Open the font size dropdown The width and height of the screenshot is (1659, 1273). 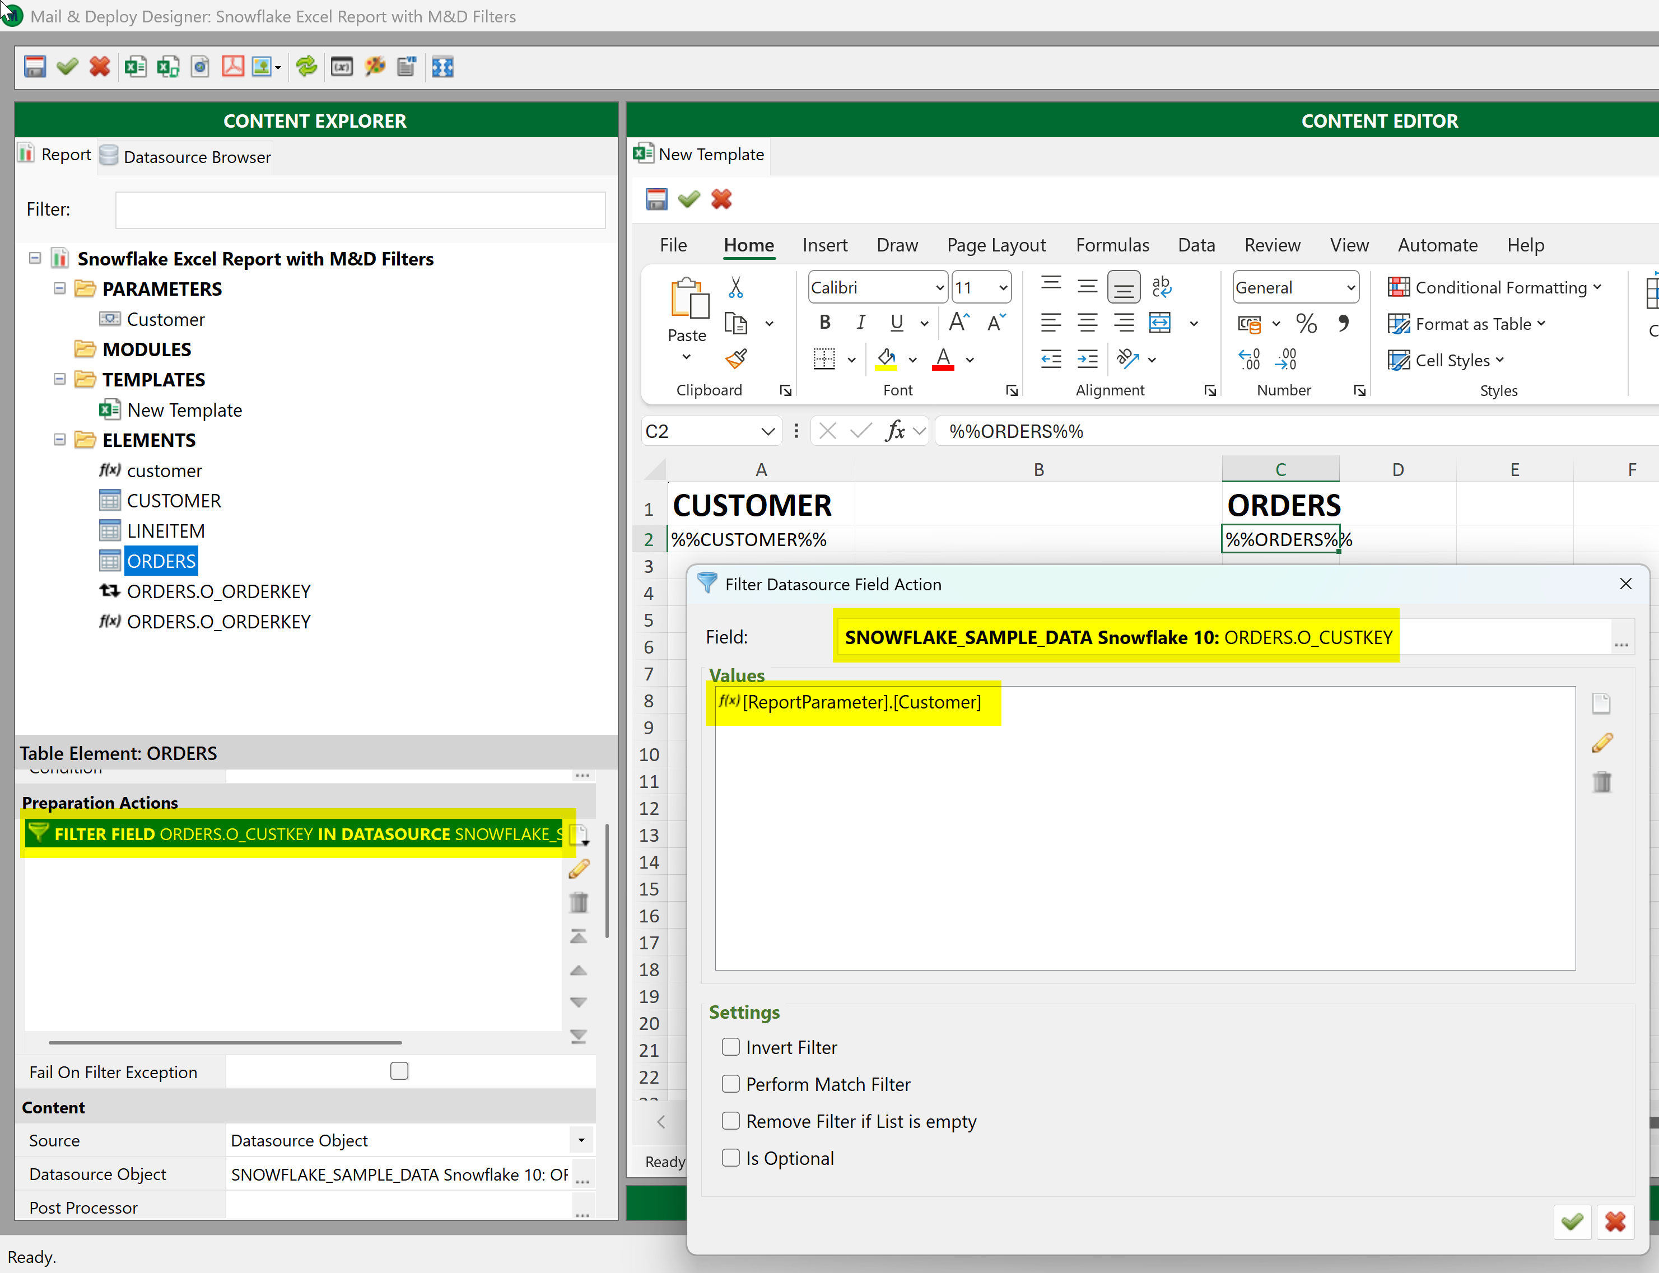coord(1003,288)
